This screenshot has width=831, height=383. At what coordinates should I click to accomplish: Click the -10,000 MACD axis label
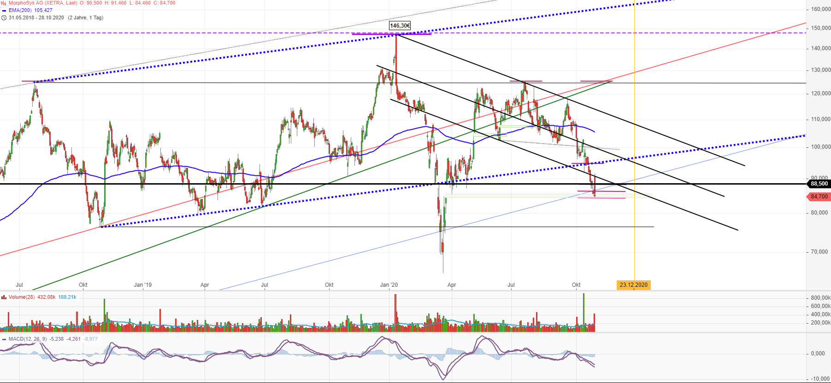(820, 379)
